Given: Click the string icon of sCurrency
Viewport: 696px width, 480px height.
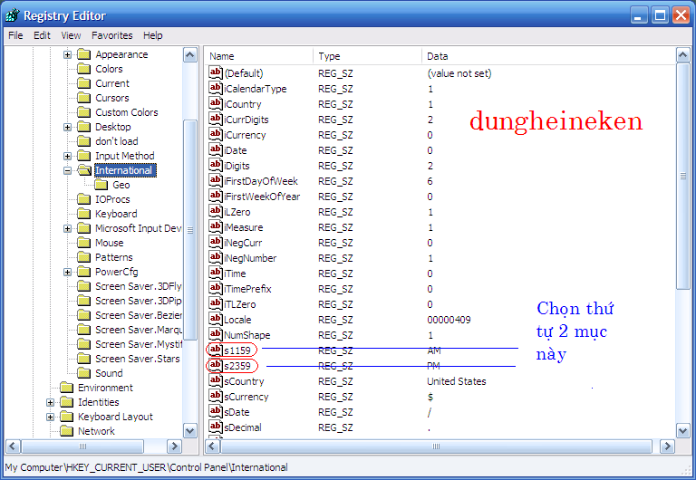Looking at the screenshot, I should 216,396.
